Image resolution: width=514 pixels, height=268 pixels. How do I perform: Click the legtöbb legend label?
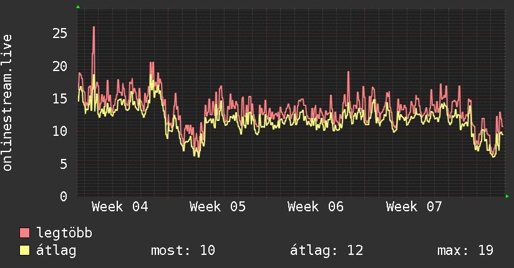coord(64,233)
